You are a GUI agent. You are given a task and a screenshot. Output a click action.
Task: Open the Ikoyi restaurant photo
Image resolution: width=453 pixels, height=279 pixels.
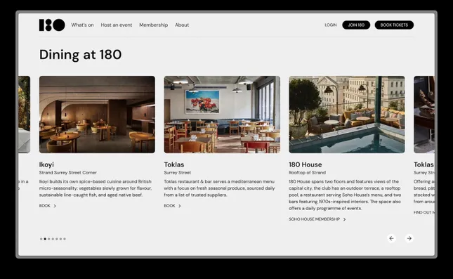(x=97, y=115)
